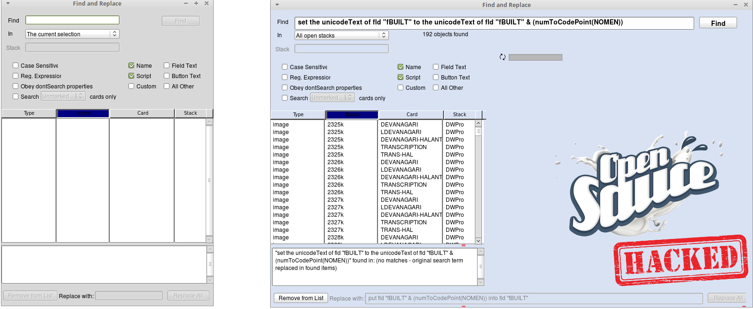Click the up arrow of right results list scrollbar
This screenshot has width=753, height=309.
click(478, 124)
